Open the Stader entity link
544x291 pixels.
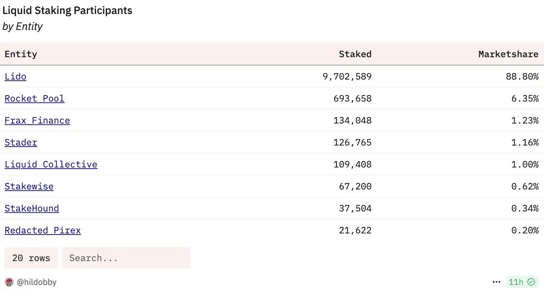tap(21, 142)
